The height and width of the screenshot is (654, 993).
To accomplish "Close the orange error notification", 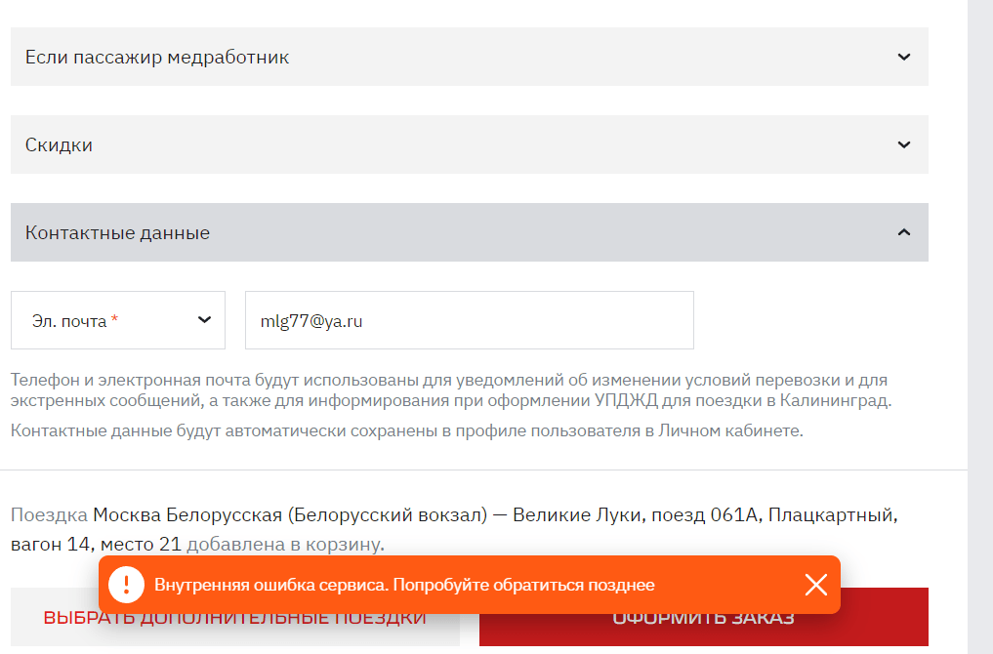I will [815, 585].
